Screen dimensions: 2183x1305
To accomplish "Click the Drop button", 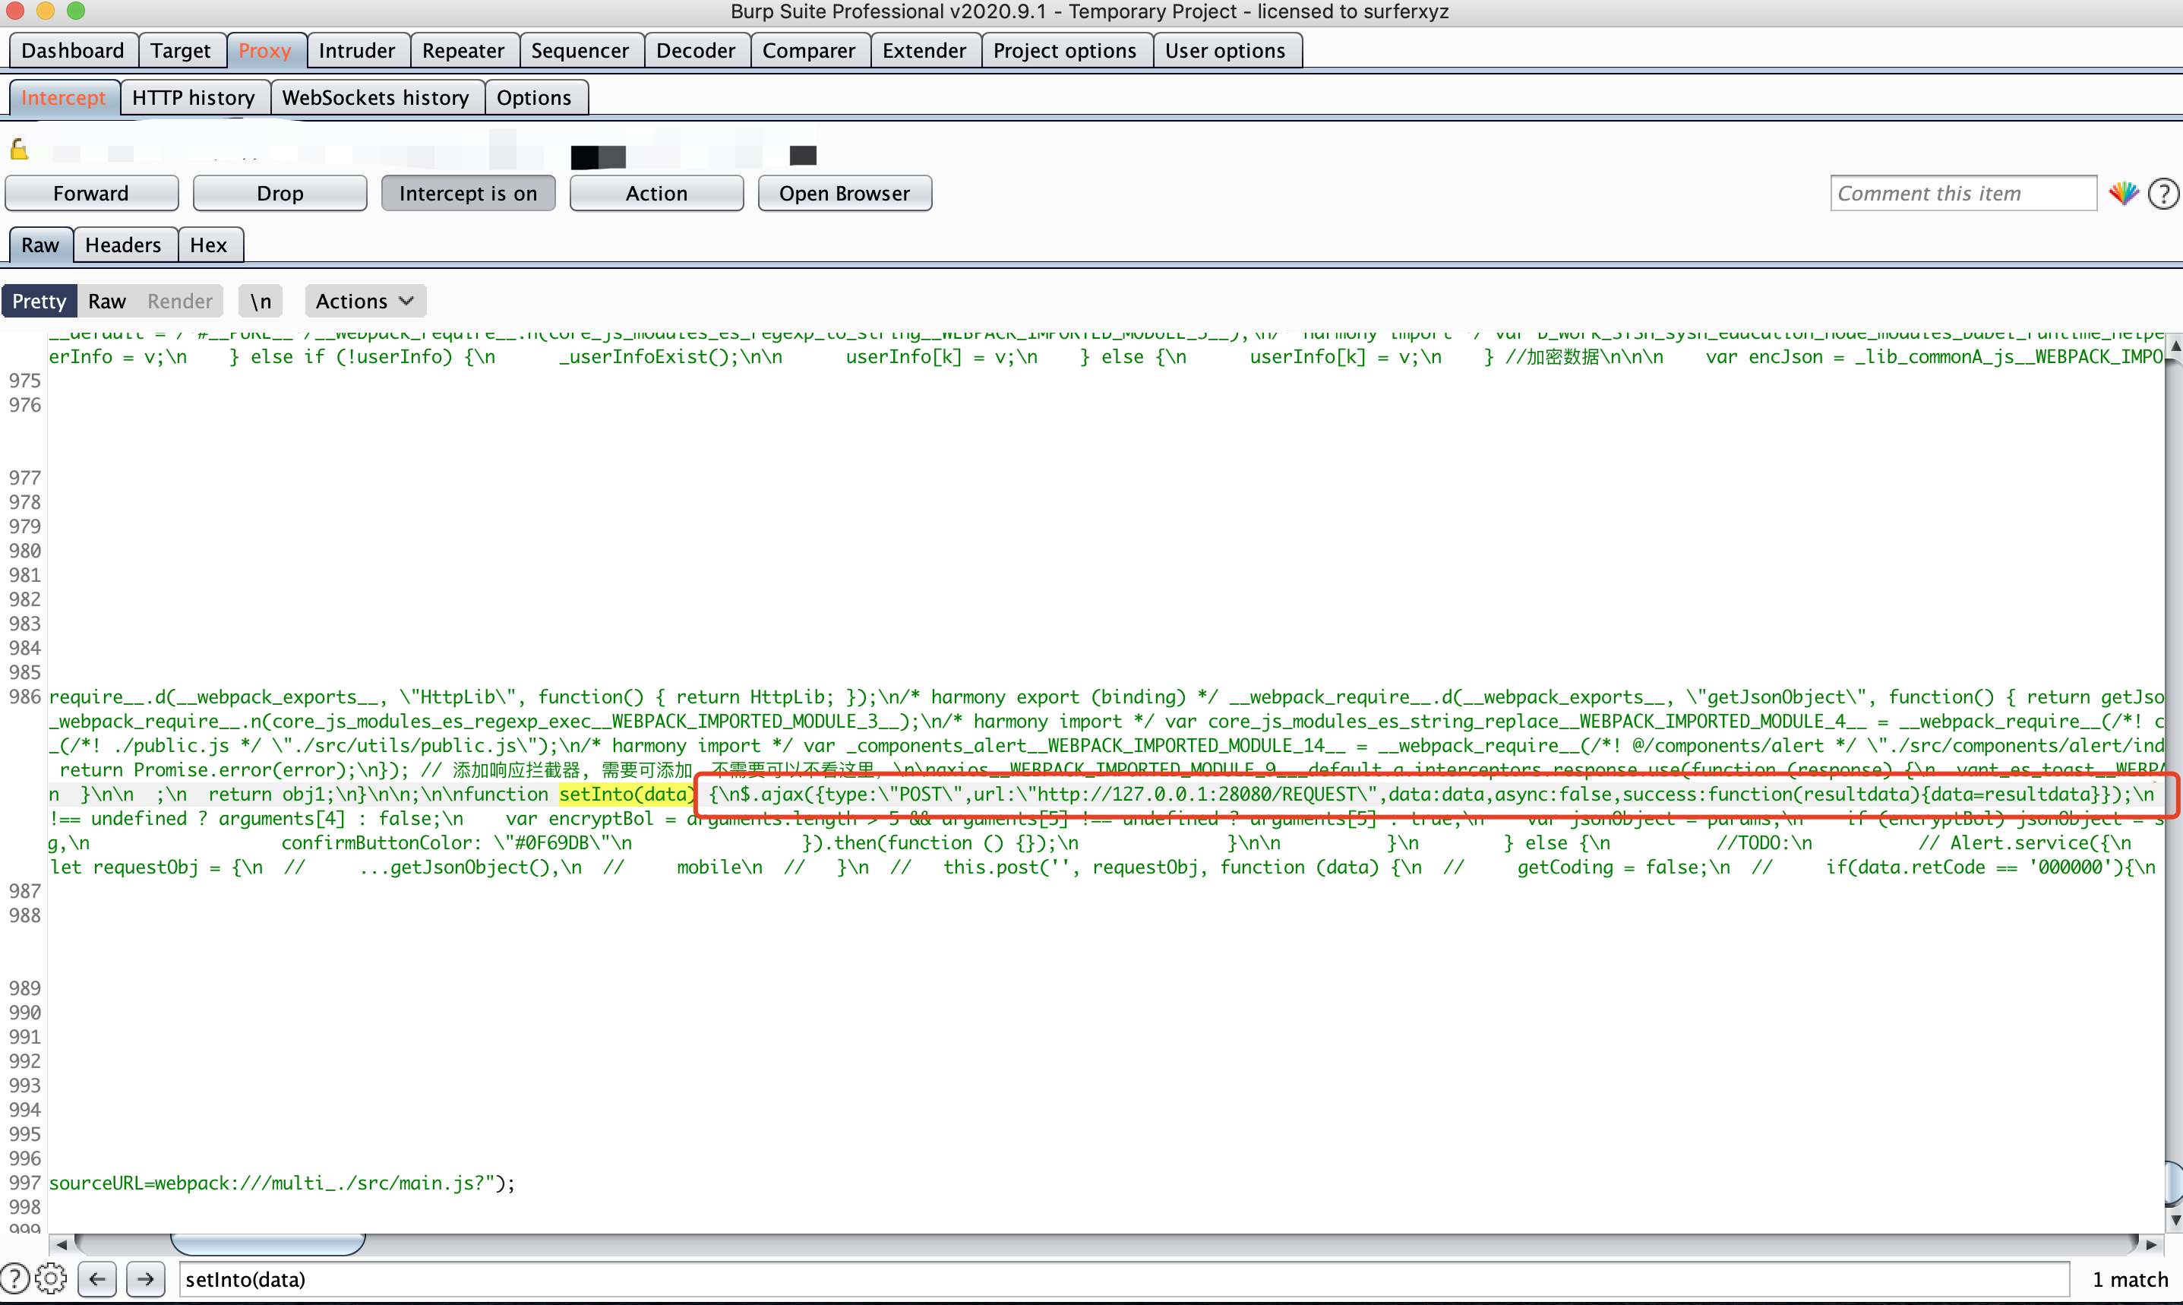I will 280,194.
